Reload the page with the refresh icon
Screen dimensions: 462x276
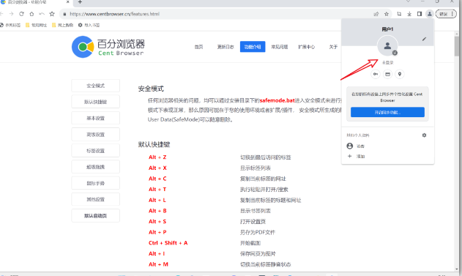(21, 14)
